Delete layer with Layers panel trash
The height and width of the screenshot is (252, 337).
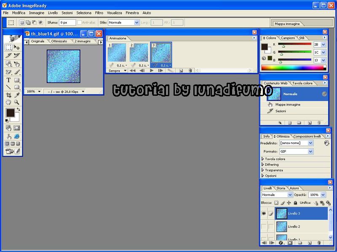click(319, 243)
